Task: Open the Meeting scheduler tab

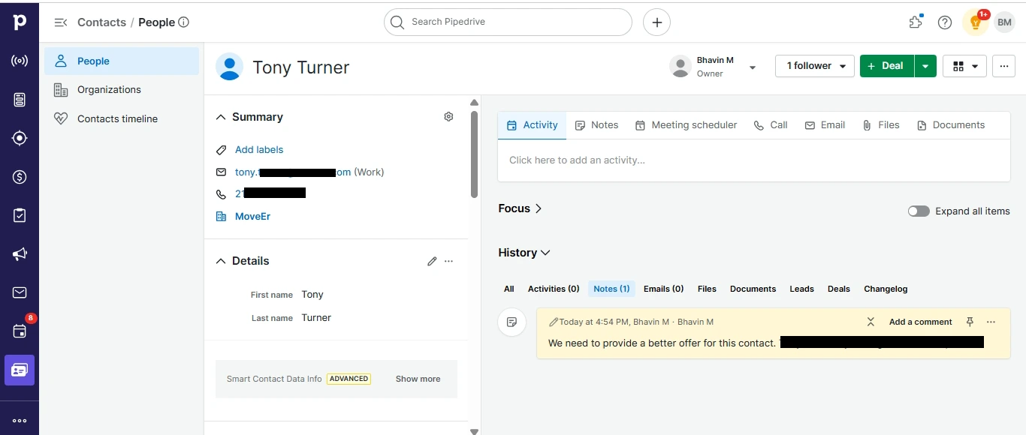Action: (x=686, y=125)
